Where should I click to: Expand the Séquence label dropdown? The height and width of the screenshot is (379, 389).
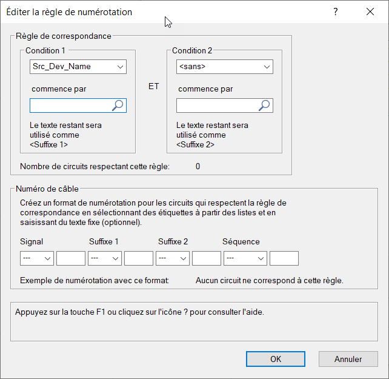click(245, 258)
